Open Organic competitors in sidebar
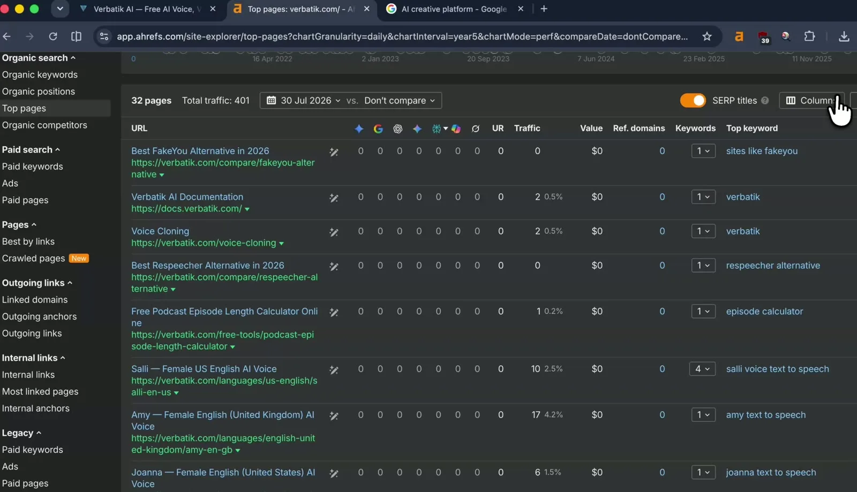Image resolution: width=857 pixels, height=492 pixels. pyautogui.click(x=44, y=125)
